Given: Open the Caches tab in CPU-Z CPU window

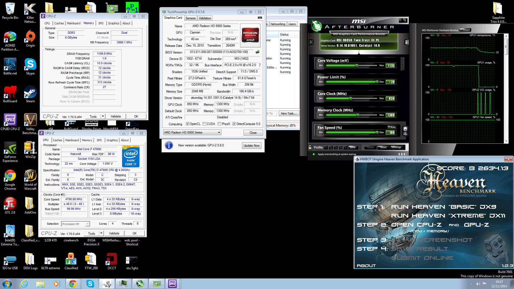Looking at the screenshot, I should (57, 140).
